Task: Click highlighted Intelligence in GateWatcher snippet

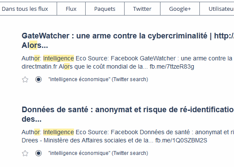Action: 58,58
